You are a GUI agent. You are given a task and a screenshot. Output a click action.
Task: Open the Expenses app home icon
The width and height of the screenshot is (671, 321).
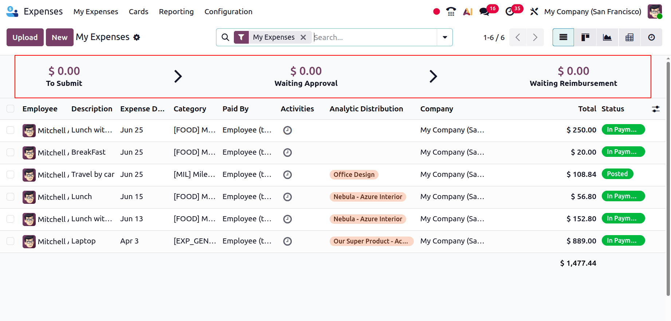[12, 12]
